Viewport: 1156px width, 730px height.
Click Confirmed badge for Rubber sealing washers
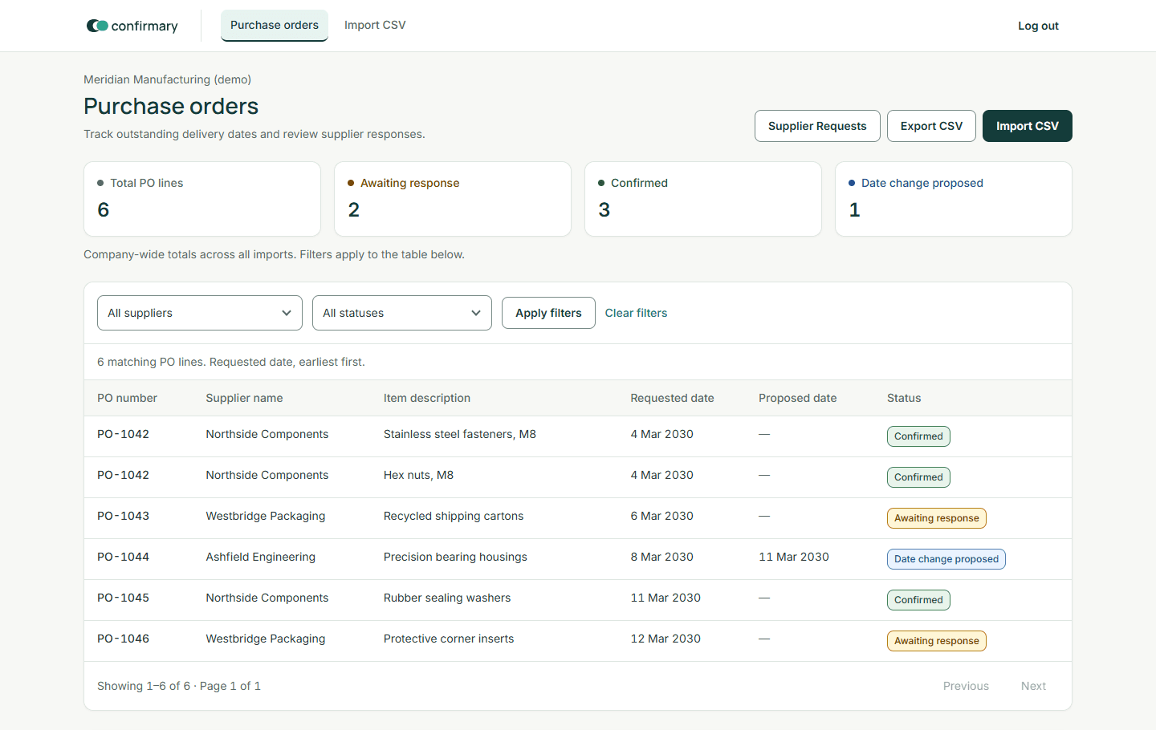click(x=918, y=600)
